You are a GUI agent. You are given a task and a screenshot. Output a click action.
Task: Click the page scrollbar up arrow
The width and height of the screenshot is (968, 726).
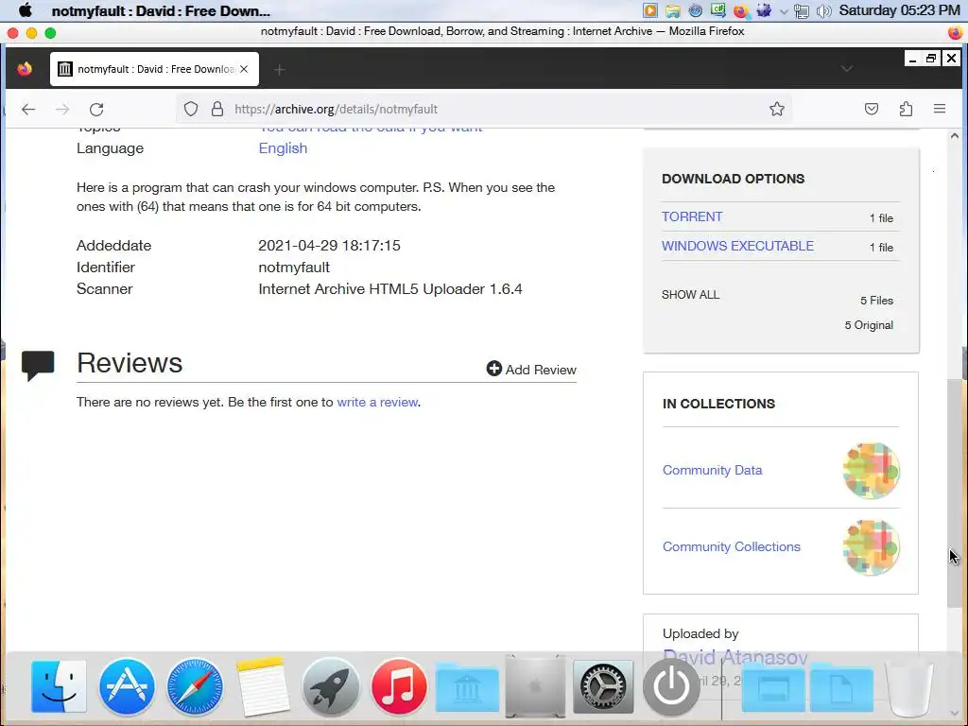click(955, 136)
